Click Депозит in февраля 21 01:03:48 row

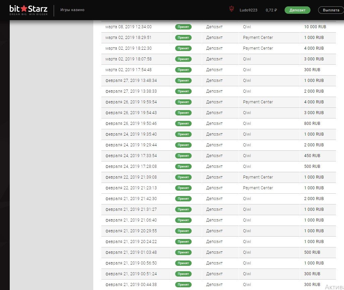click(x=214, y=252)
